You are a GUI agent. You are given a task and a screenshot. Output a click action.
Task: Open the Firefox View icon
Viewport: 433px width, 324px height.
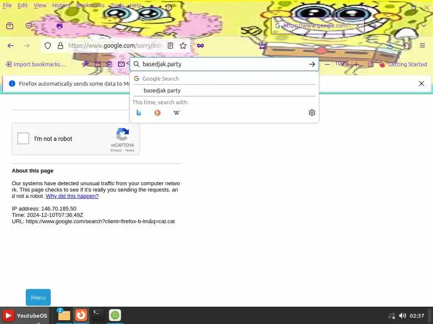10,26
